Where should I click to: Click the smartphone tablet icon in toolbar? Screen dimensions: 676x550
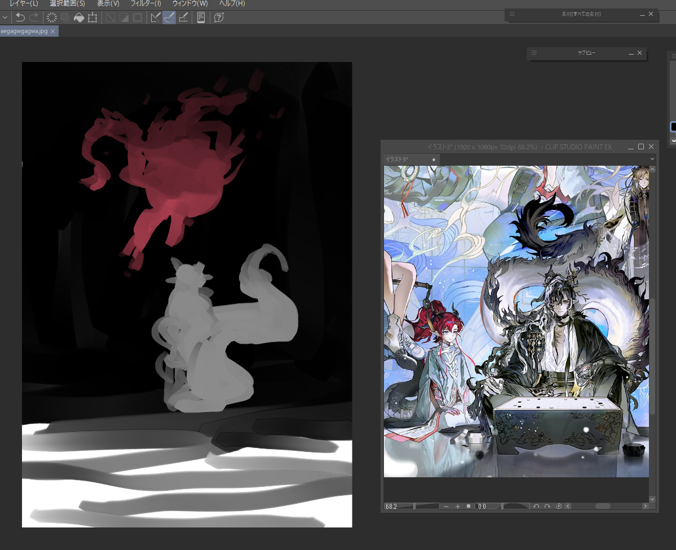coord(201,17)
